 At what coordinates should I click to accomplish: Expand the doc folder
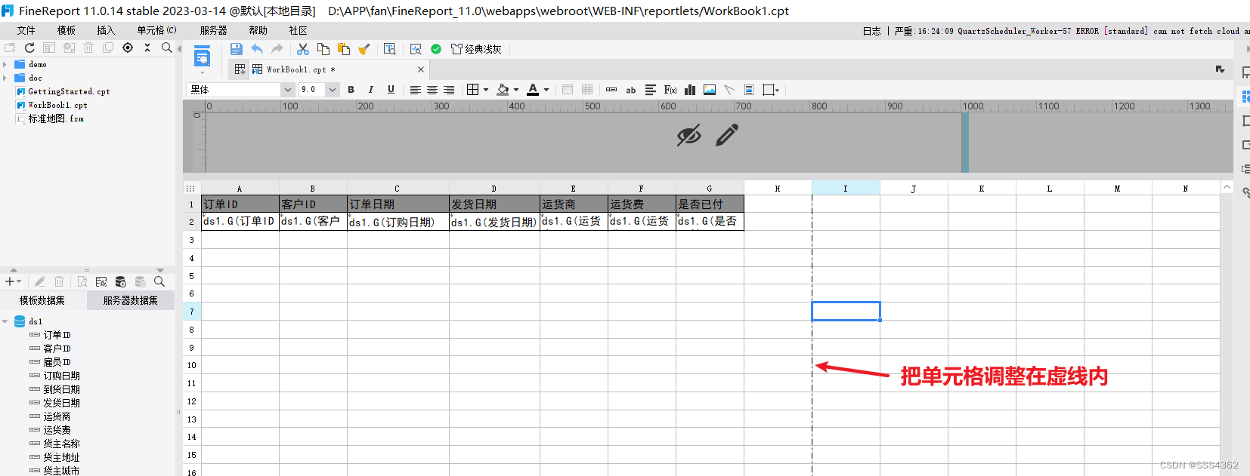[5, 78]
